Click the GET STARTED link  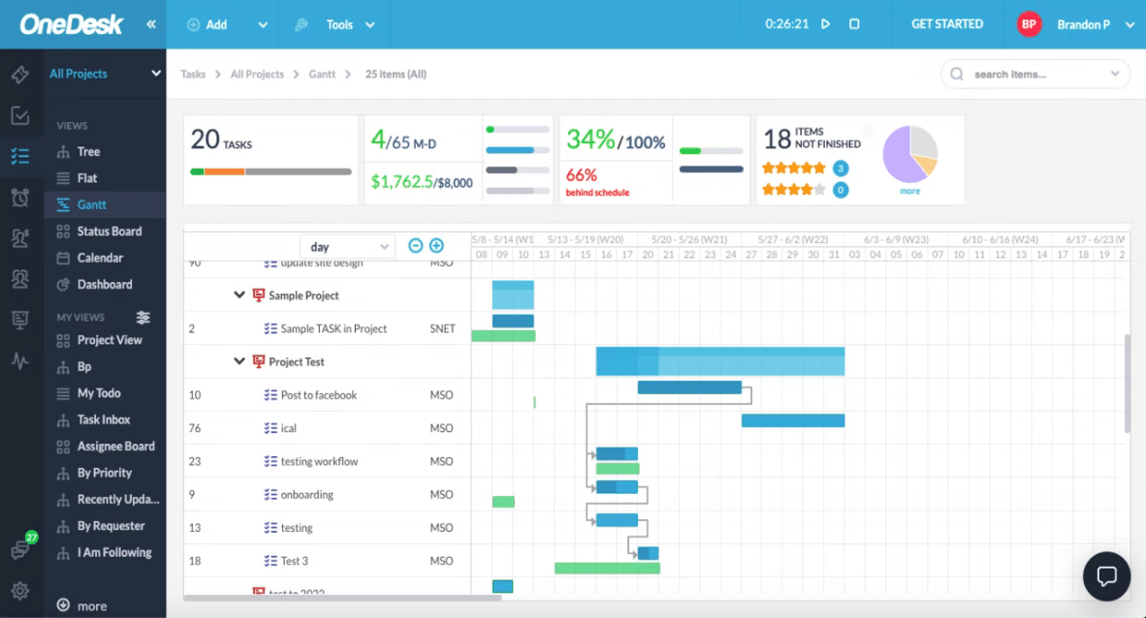coord(947,24)
